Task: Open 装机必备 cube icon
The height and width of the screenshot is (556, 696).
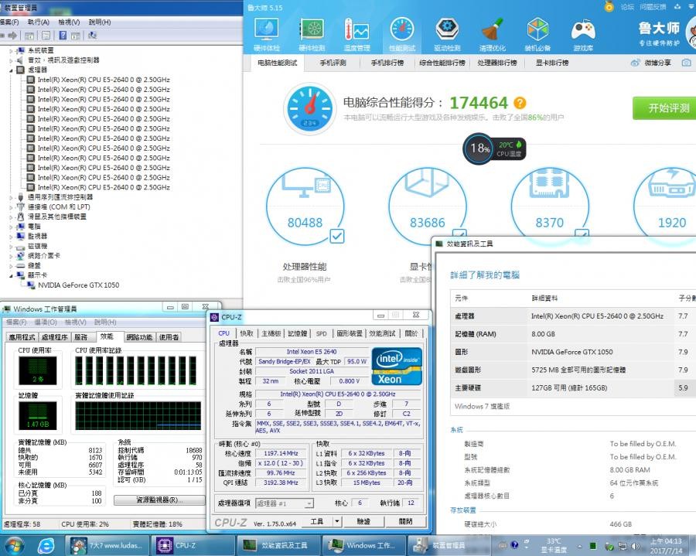Action: pos(537,35)
